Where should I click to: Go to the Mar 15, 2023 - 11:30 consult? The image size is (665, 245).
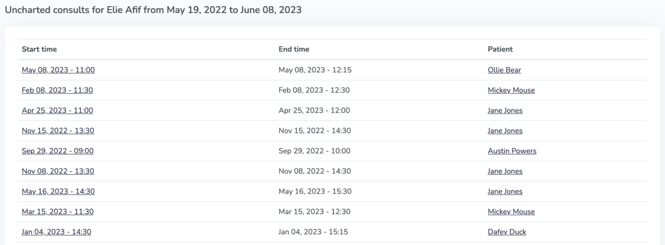click(58, 212)
